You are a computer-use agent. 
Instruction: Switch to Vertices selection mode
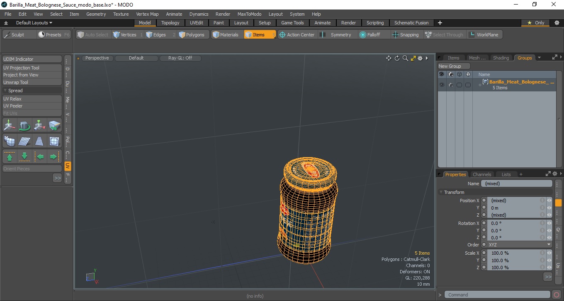coord(128,35)
